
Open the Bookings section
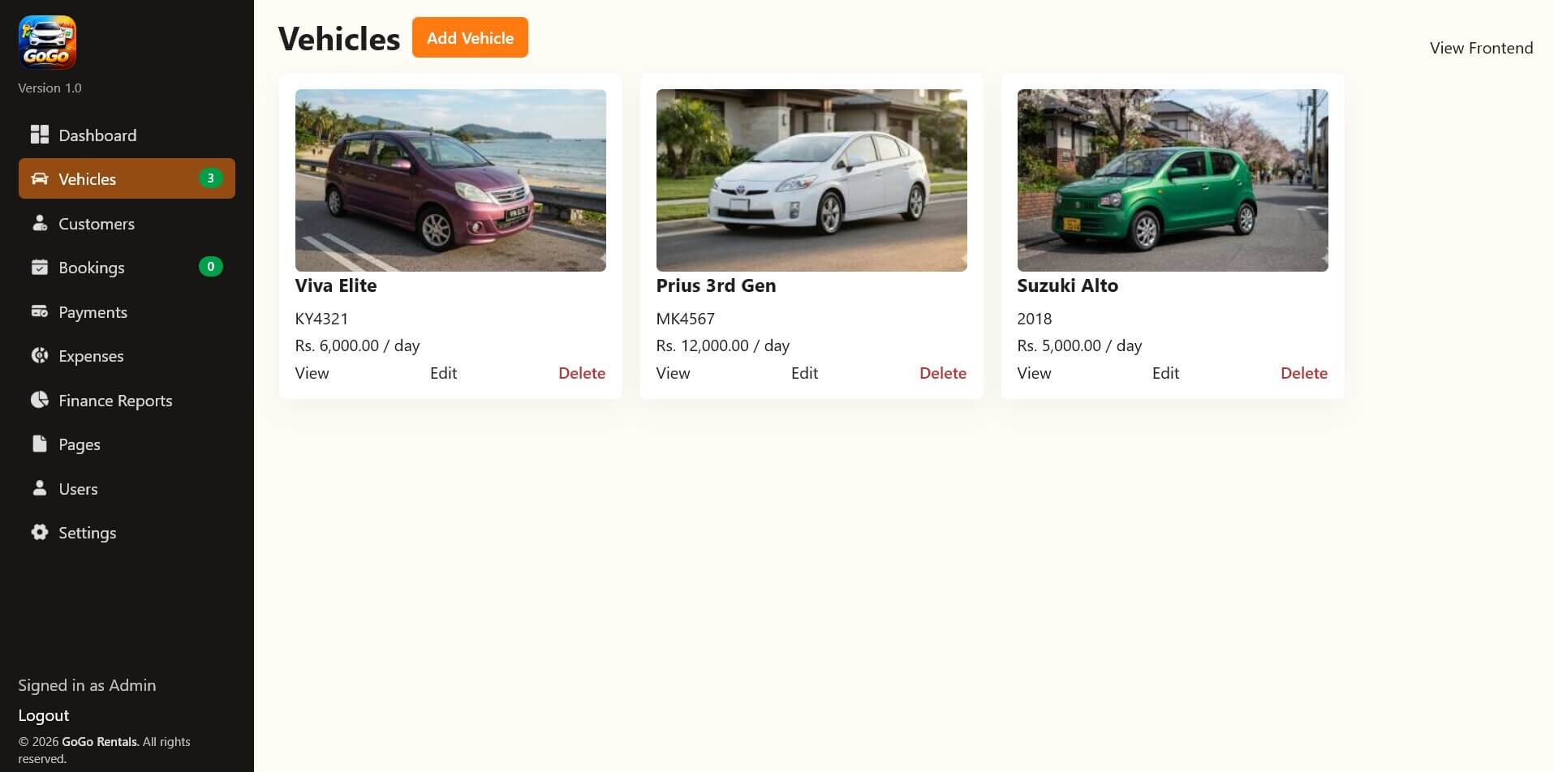click(x=127, y=267)
